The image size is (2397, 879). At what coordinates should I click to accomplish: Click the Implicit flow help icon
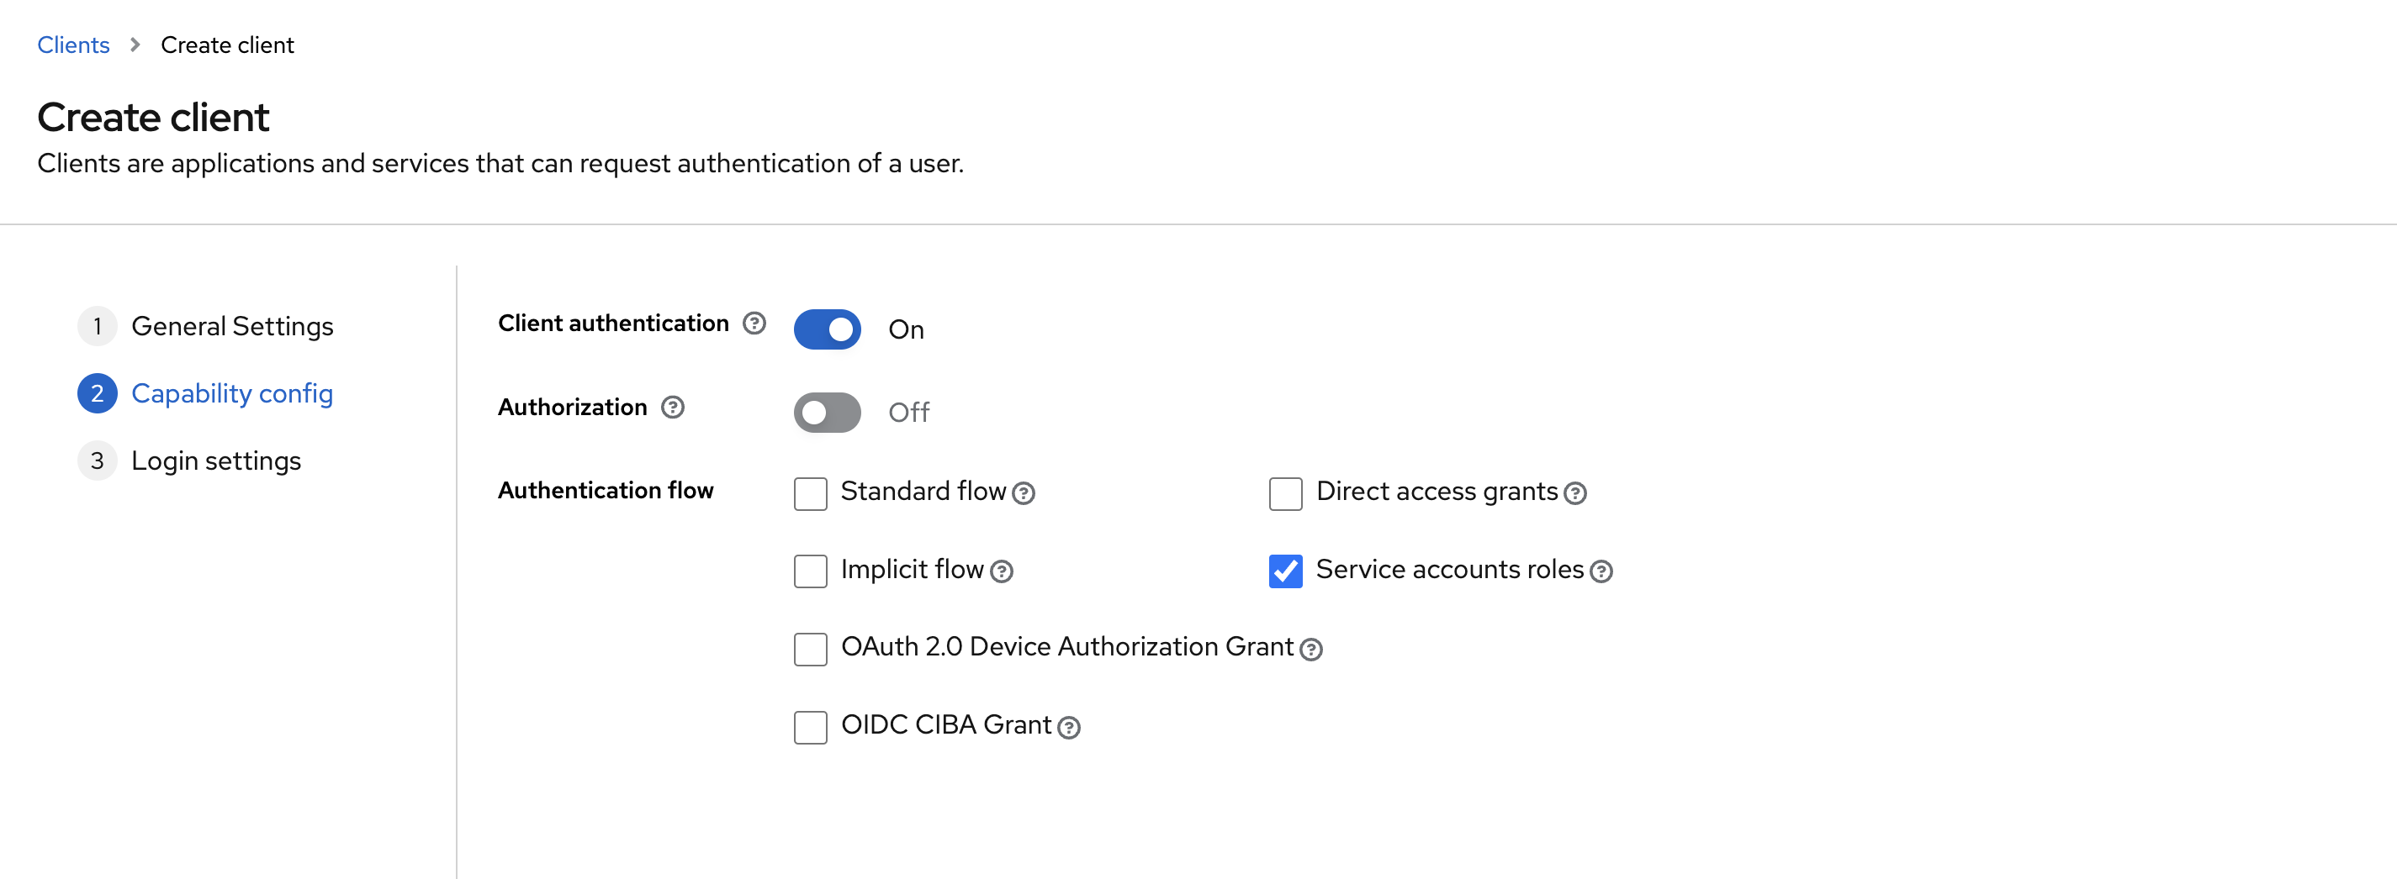pyautogui.click(x=1000, y=571)
